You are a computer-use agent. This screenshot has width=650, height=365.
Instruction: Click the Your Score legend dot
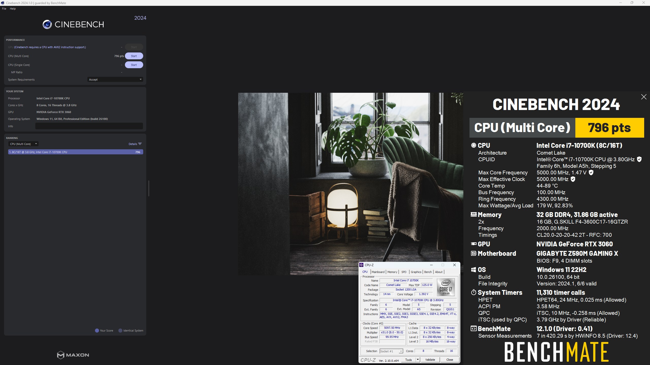click(x=97, y=331)
